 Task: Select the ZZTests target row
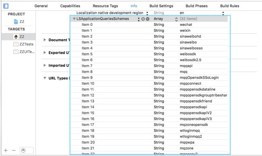19,44
